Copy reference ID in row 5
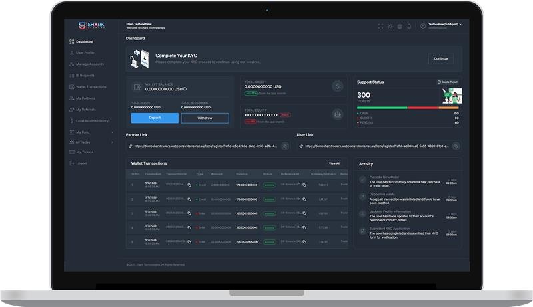Image resolution: width=533 pixels, height=307 pixels. [x=304, y=242]
